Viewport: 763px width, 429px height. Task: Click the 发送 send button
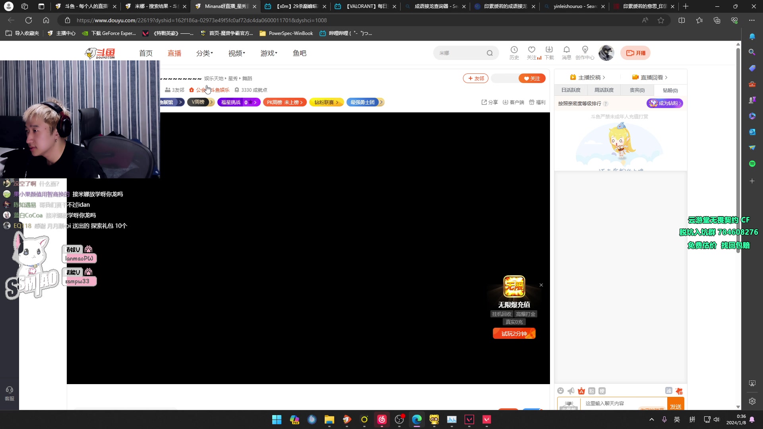[675, 404]
